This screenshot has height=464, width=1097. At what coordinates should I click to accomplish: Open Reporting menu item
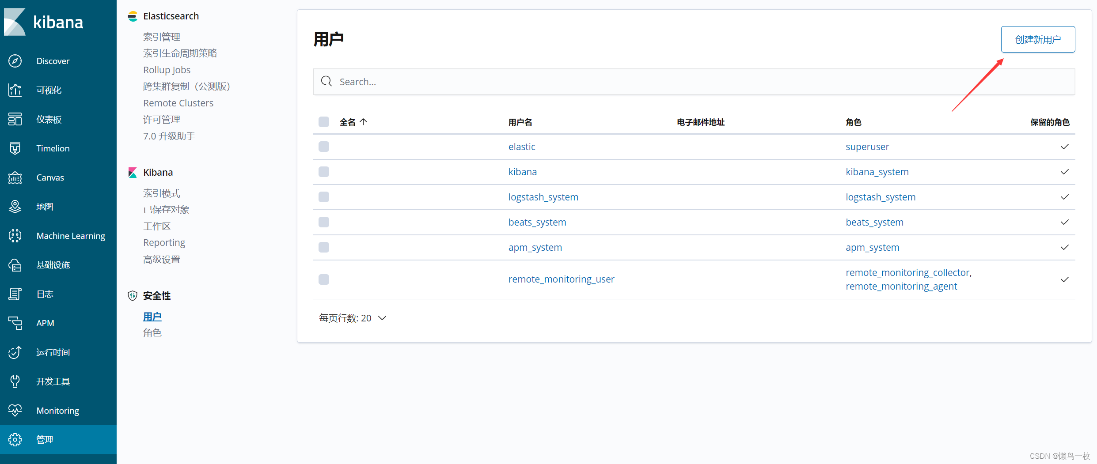click(x=164, y=243)
